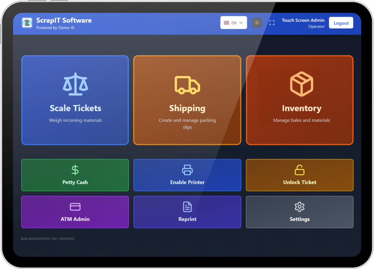The image size is (374, 269).
Task: Click the Logout button
Action: click(x=341, y=23)
